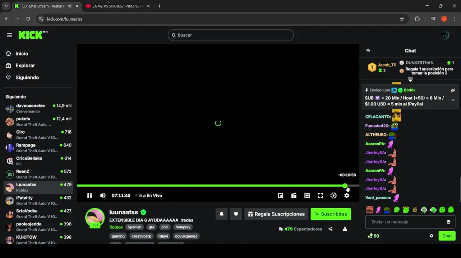Select the gta tag
The image size is (461, 258).
(x=151, y=227)
